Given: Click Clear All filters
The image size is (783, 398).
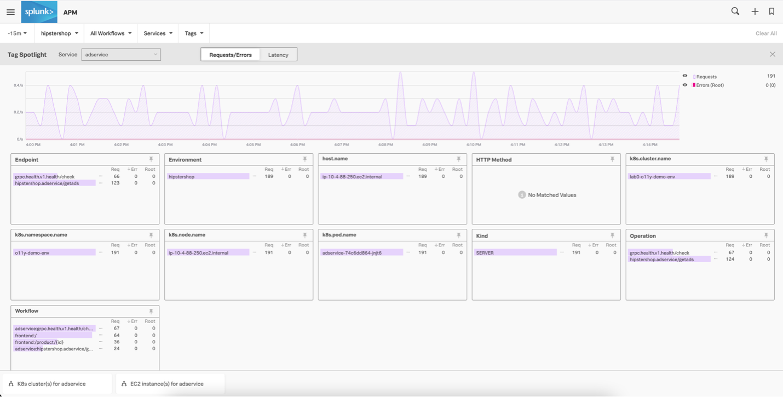Looking at the screenshot, I should [766, 33].
